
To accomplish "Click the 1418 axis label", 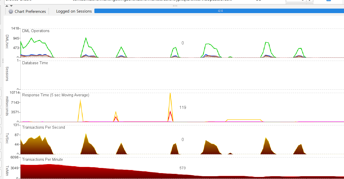I will 15,29.
